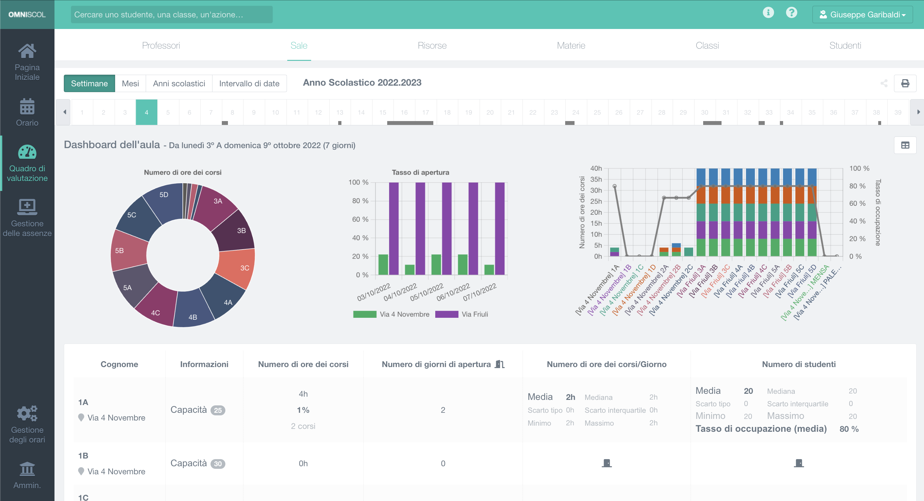Viewport: 924px width, 501px height.
Task: Open the Professori tab
Action: point(161,45)
